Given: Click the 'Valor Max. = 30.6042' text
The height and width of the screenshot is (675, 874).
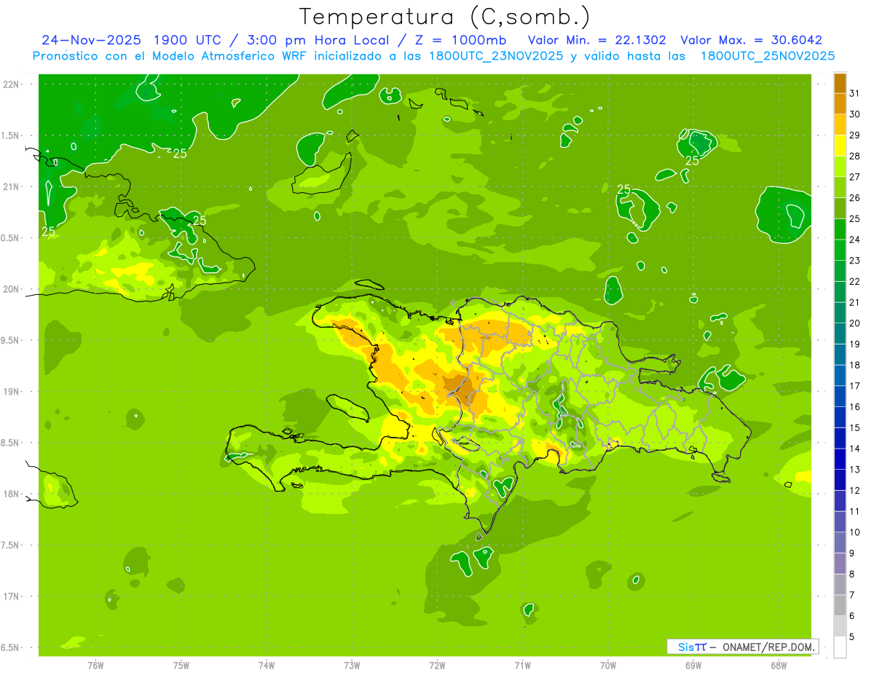Looking at the screenshot, I should (751, 40).
